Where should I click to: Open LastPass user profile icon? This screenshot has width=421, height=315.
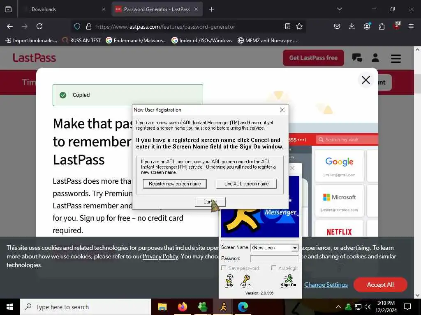[375, 58]
